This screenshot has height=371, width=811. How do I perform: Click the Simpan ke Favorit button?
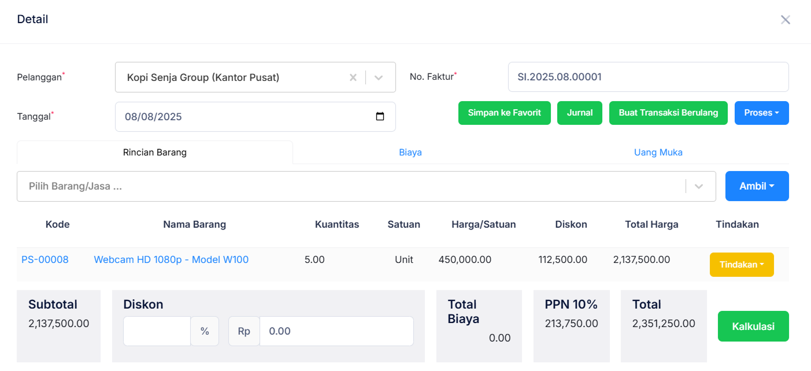coord(504,113)
